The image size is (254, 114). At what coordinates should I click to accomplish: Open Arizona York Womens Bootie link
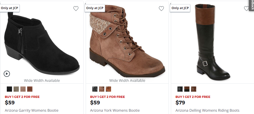115,110
